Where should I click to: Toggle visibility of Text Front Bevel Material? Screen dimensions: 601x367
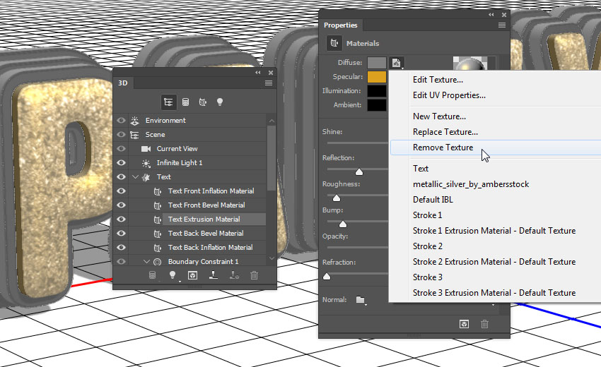pyautogui.click(x=121, y=205)
